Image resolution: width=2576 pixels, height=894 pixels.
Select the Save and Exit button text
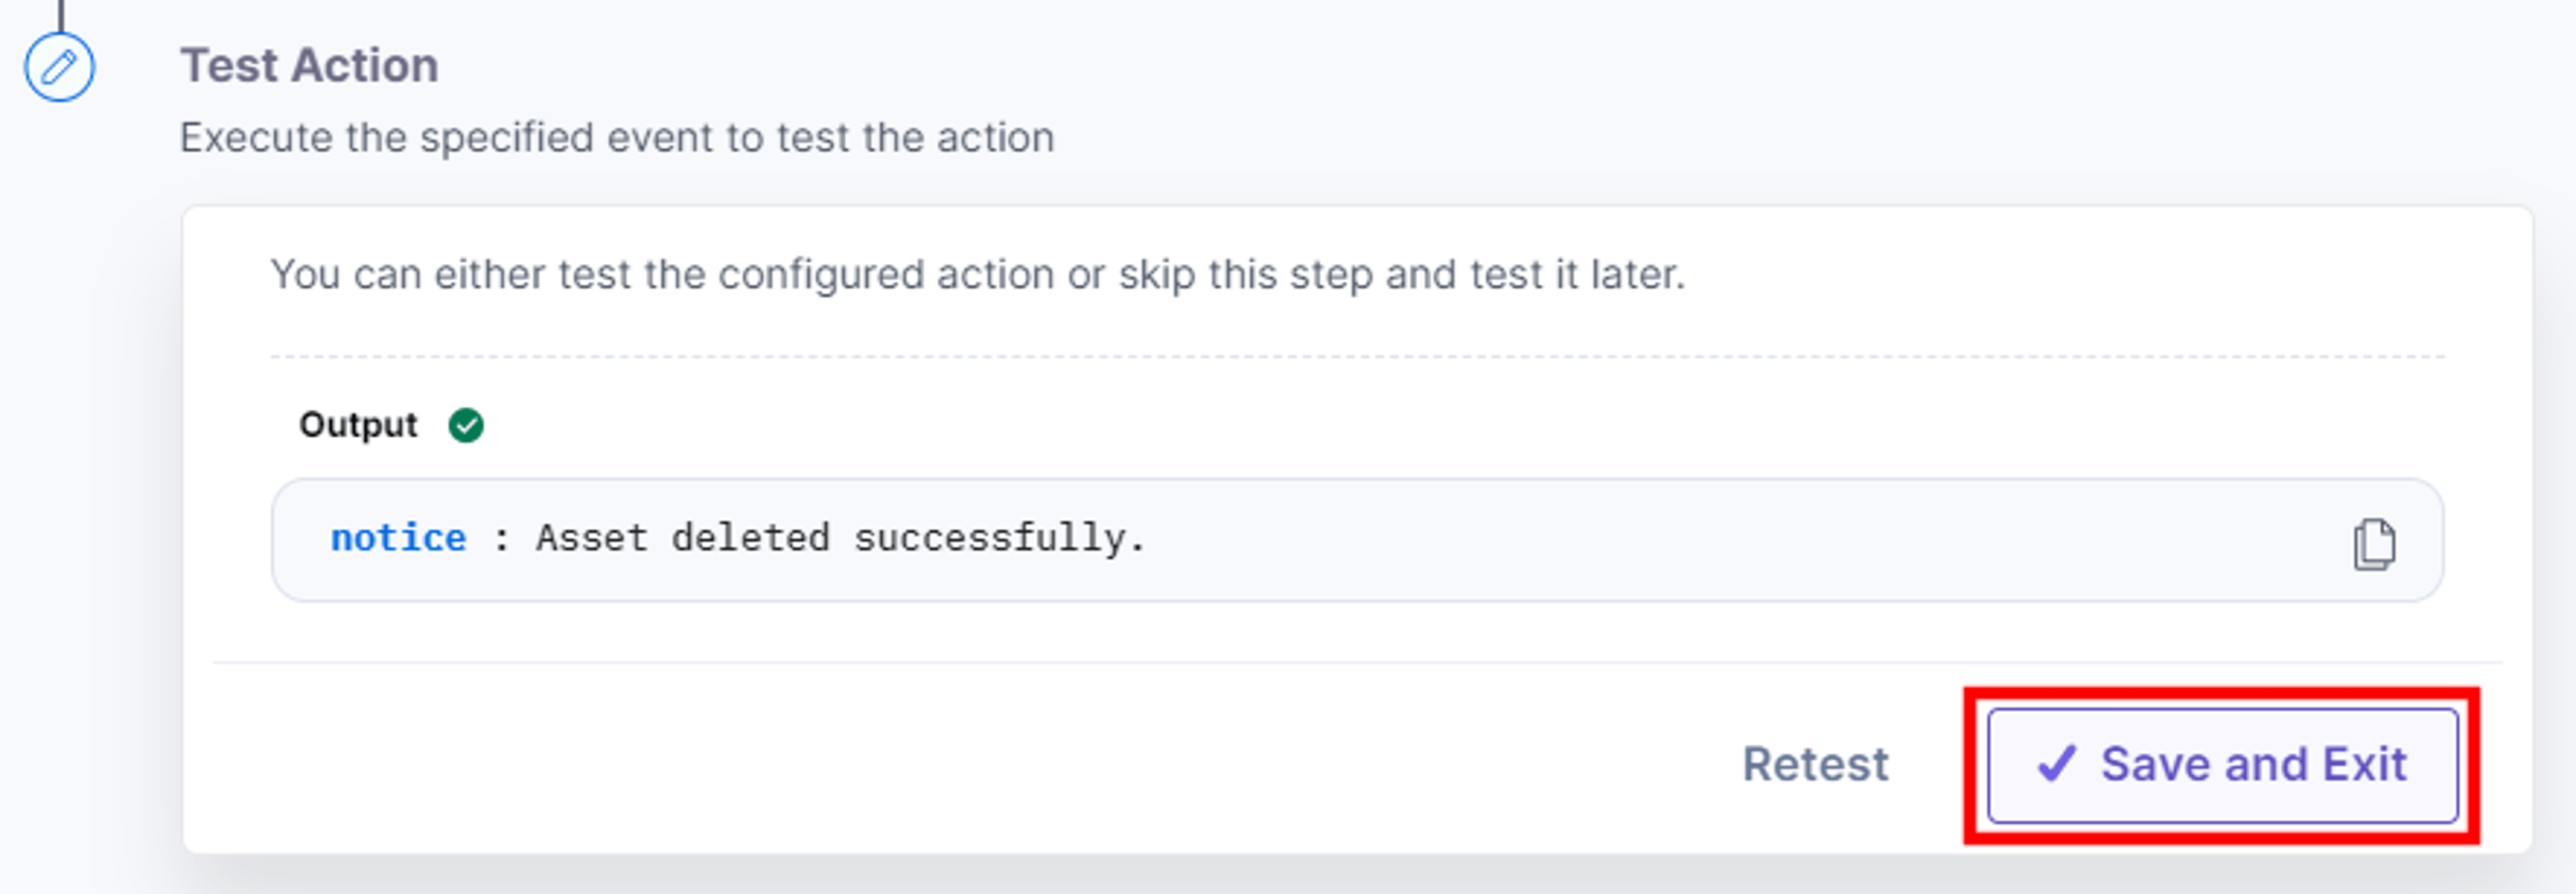click(2253, 765)
